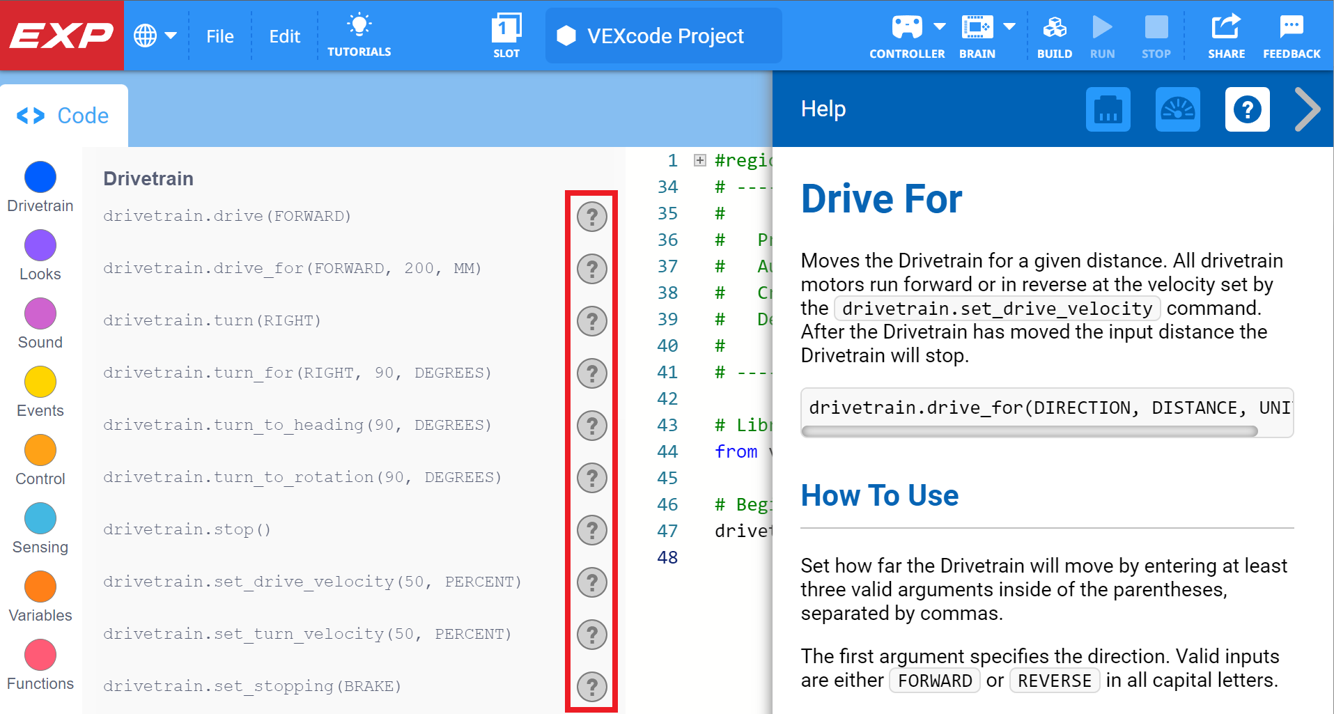Click the VEXcode Project name field
This screenshot has width=1334, height=714.
click(x=664, y=36)
